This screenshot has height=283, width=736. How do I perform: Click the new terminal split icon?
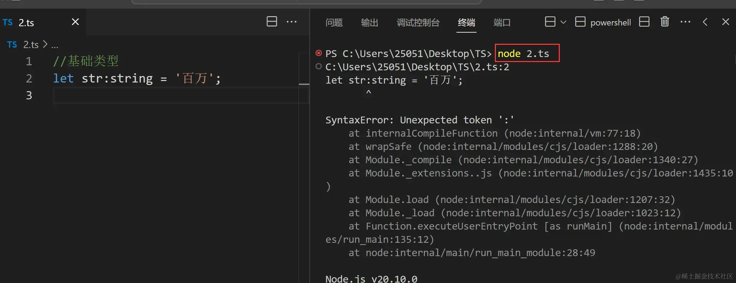(550, 22)
